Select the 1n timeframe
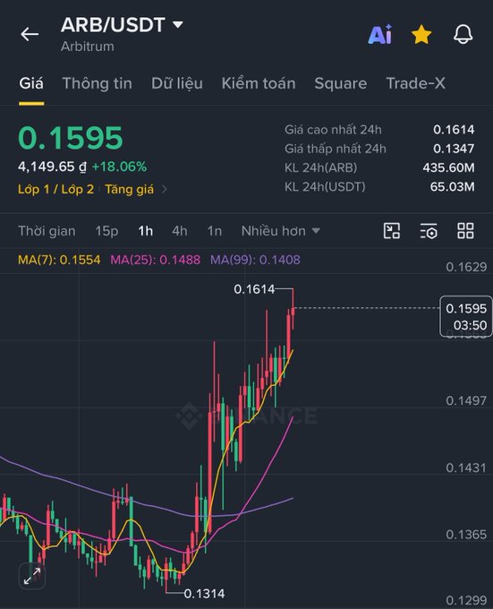The width and height of the screenshot is (493, 609). (215, 231)
